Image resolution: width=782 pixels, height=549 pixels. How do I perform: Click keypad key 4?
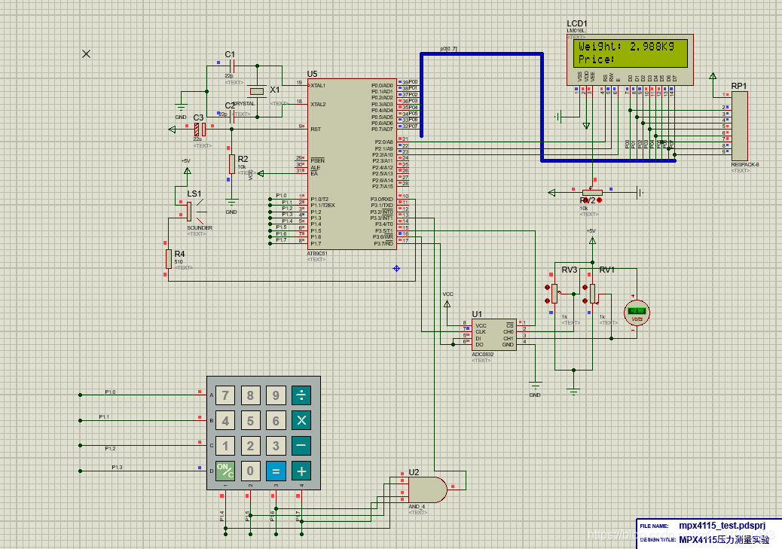[225, 420]
